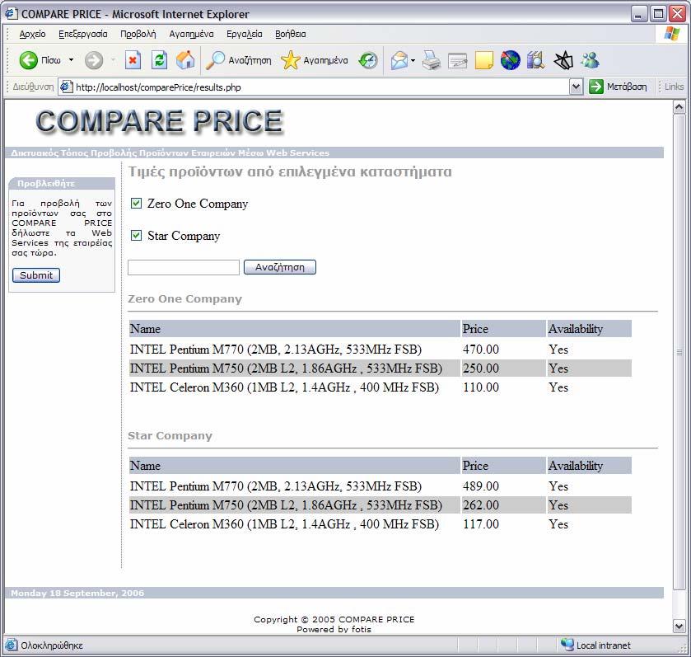Viewport: 691px width, 657px height.
Task: Open the Mail envelope icon
Action: [399, 60]
